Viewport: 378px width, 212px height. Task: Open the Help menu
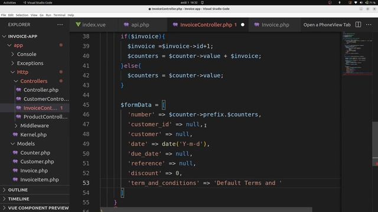click(71, 15)
